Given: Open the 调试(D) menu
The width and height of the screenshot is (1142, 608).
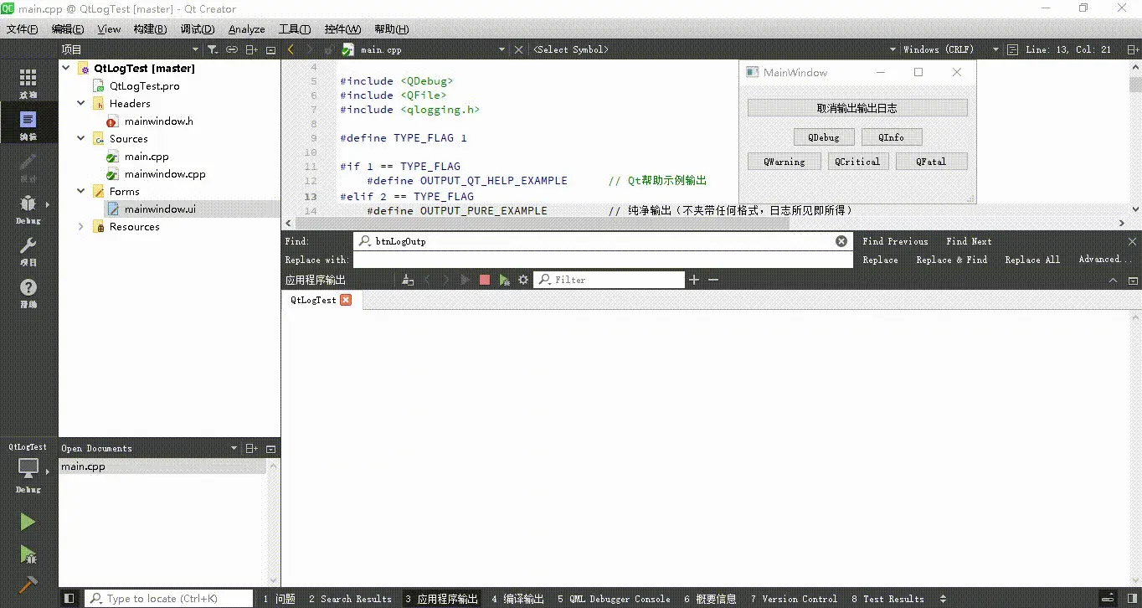Looking at the screenshot, I should point(198,29).
